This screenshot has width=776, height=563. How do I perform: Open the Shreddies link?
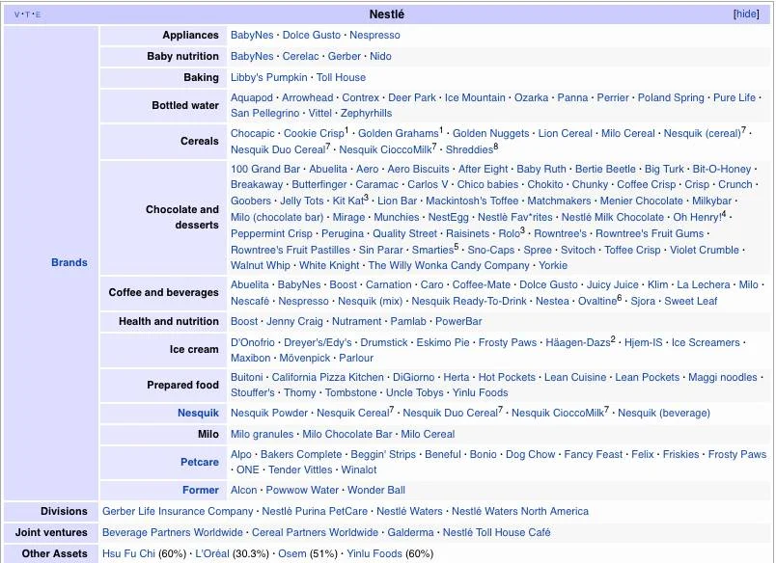[469, 149]
